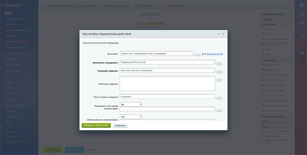The image size is (307, 155).
Task: Select Маркетинг in the left sidebar
Action: tap(12, 24)
